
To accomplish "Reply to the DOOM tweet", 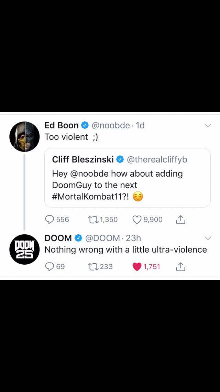I will pyautogui.click(x=55, y=266).
